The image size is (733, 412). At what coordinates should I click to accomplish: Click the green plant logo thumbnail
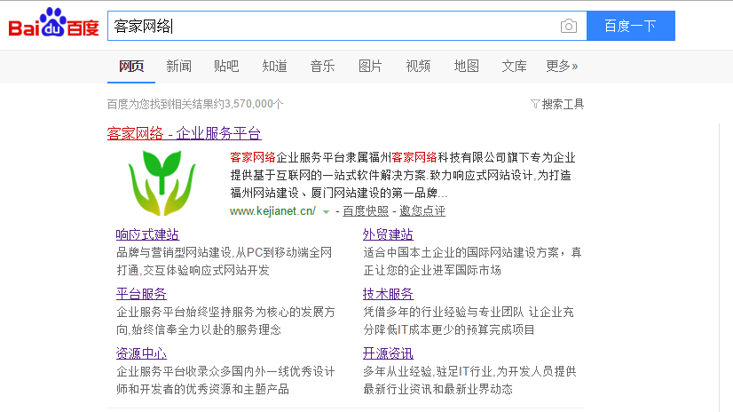(162, 182)
